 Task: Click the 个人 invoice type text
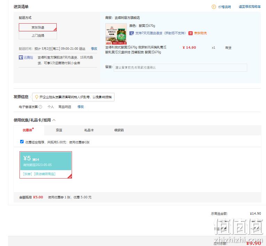pos(50,107)
